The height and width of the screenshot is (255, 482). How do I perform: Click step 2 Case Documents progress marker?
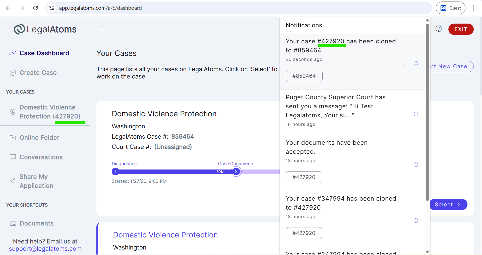[x=236, y=172]
